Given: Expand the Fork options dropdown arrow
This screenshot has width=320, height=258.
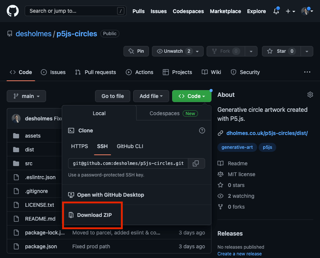Looking at the screenshot, I should point(251,51).
